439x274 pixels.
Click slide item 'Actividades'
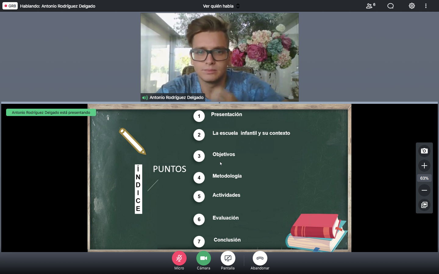(x=226, y=195)
